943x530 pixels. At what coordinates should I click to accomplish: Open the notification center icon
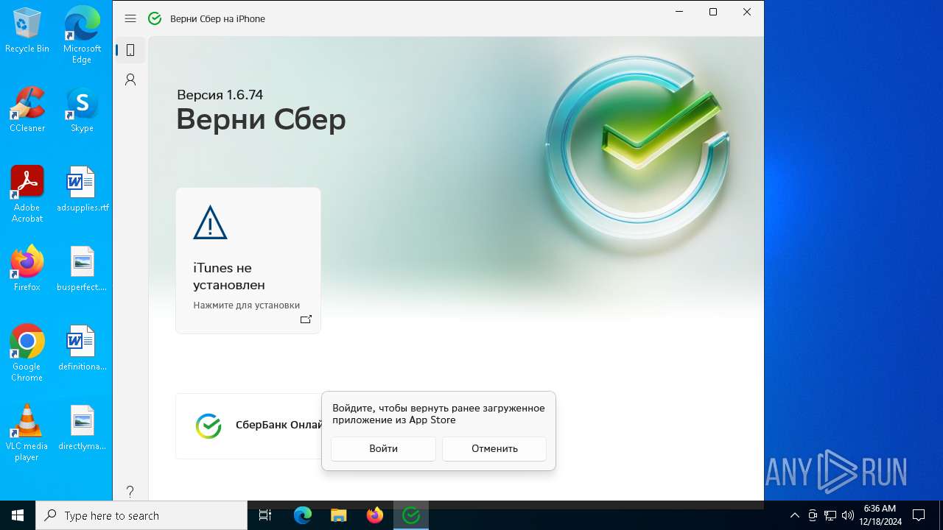919,515
